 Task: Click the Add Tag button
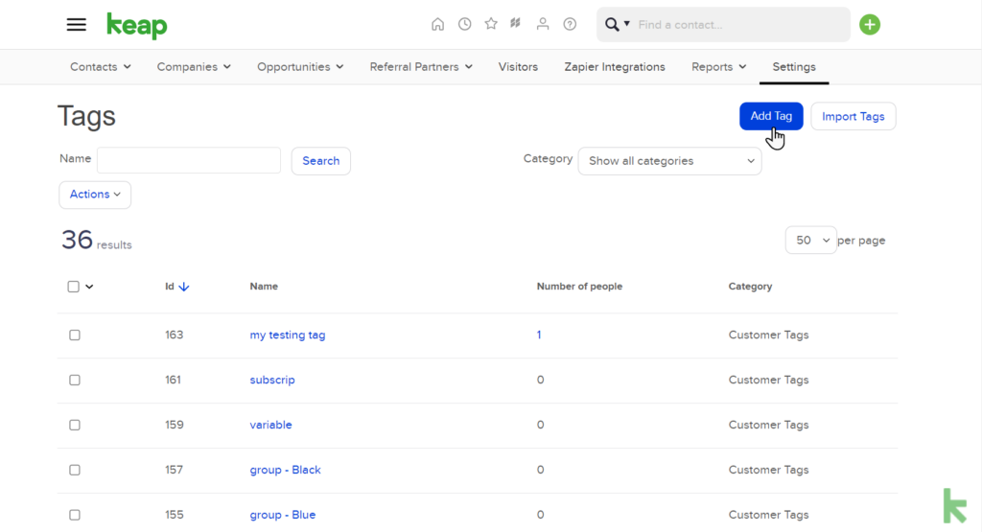click(x=771, y=116)
